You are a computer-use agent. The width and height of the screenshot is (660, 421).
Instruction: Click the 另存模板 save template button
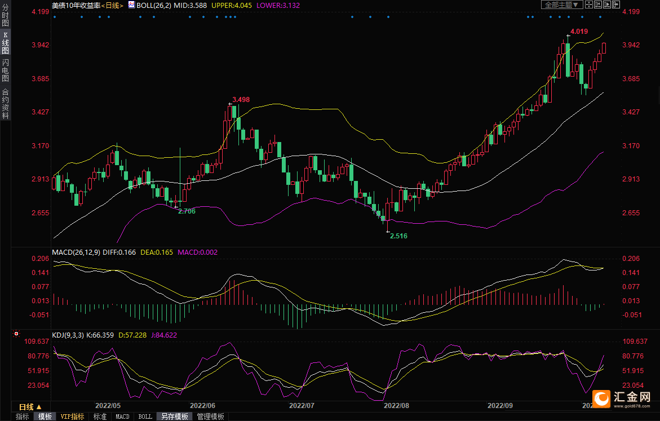coord(174,416)
